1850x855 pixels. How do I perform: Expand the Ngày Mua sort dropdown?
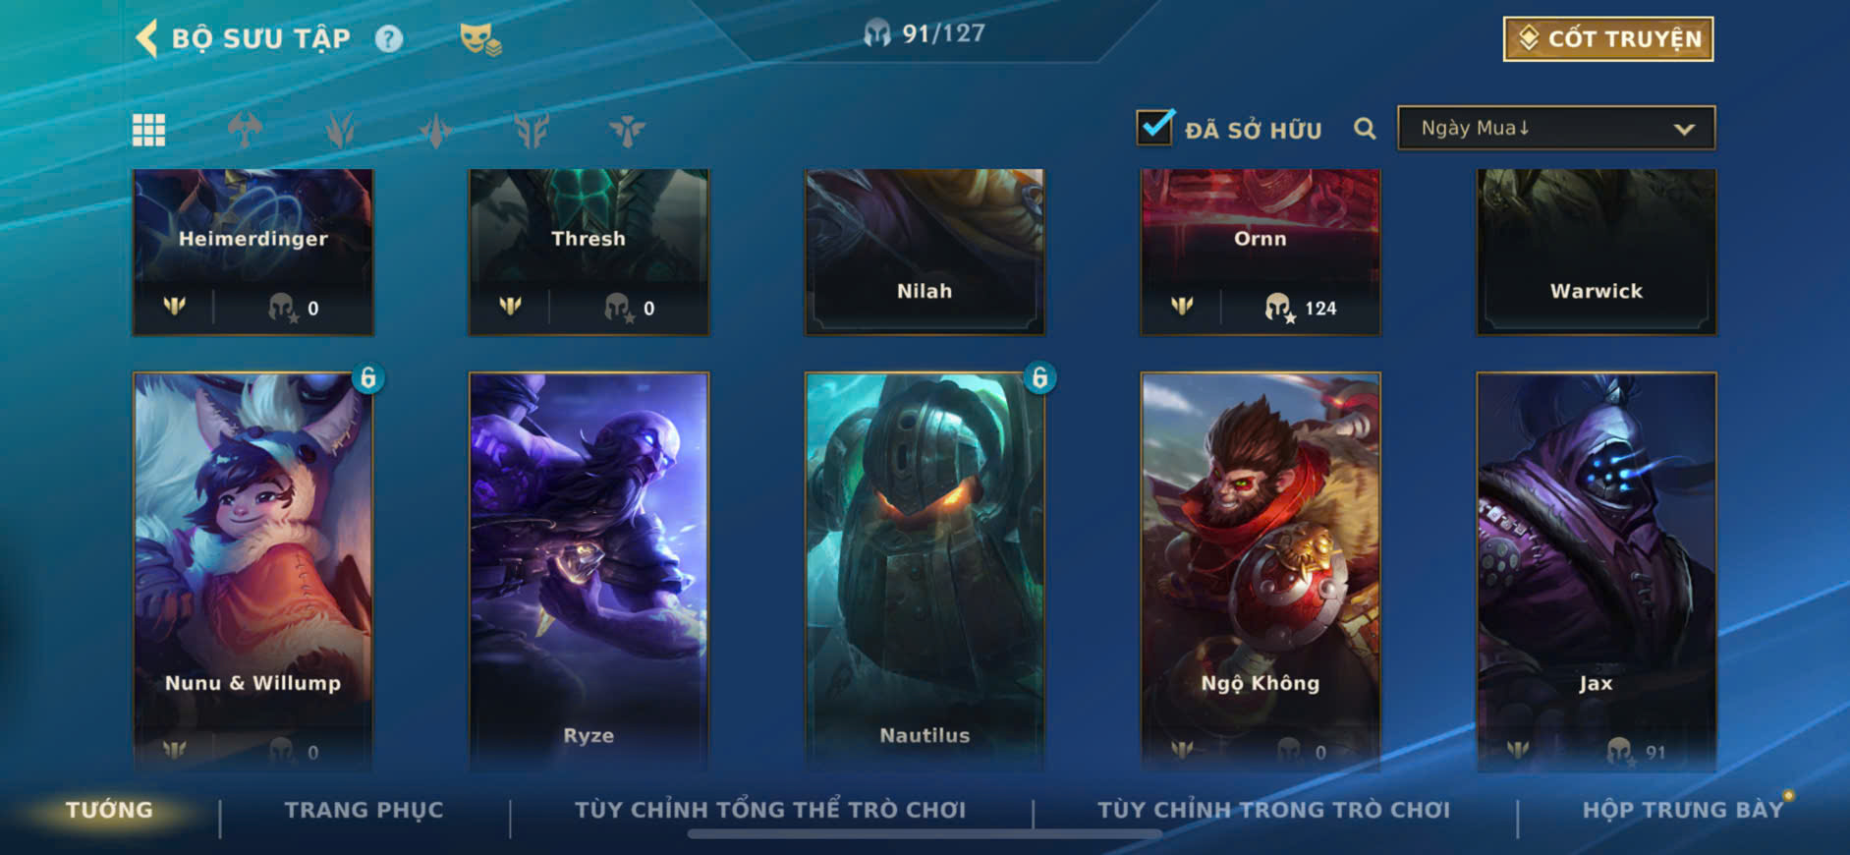1556,128
